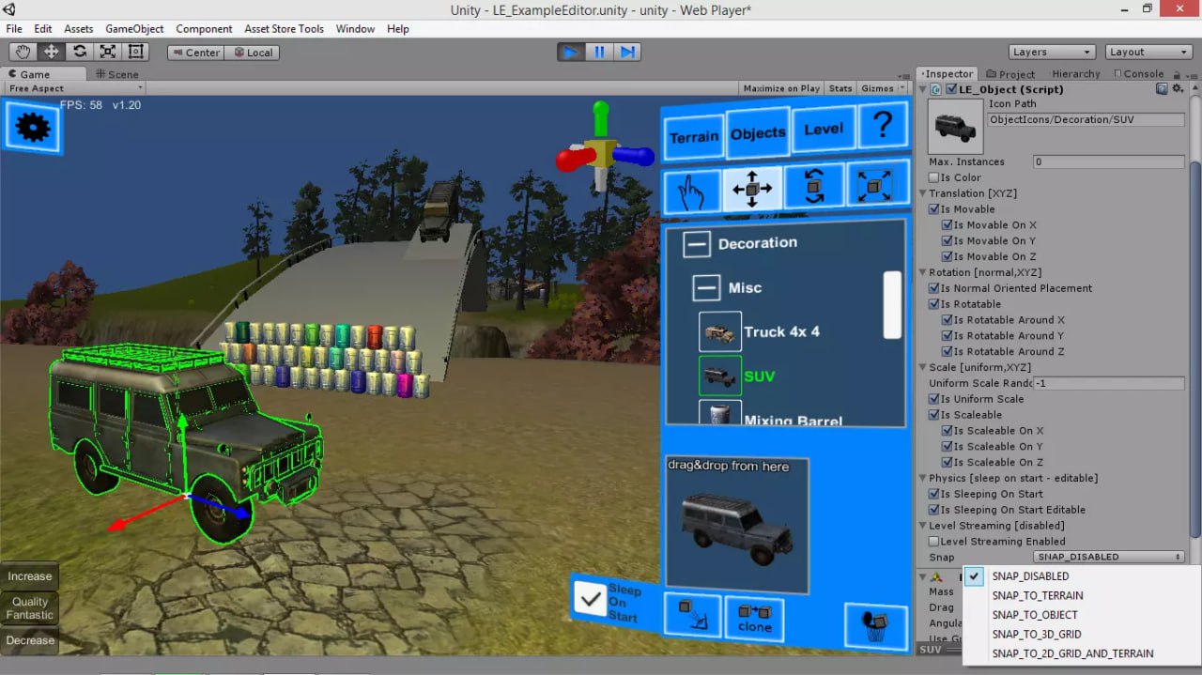Collapse the Decoration category
The image size is (1202, 675).
697,244
